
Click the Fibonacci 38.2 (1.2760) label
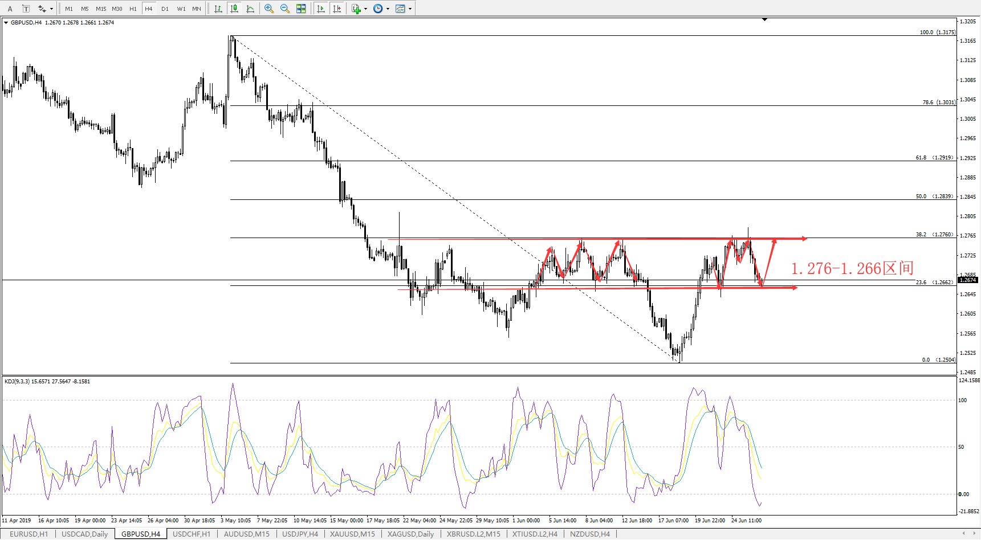934,235
